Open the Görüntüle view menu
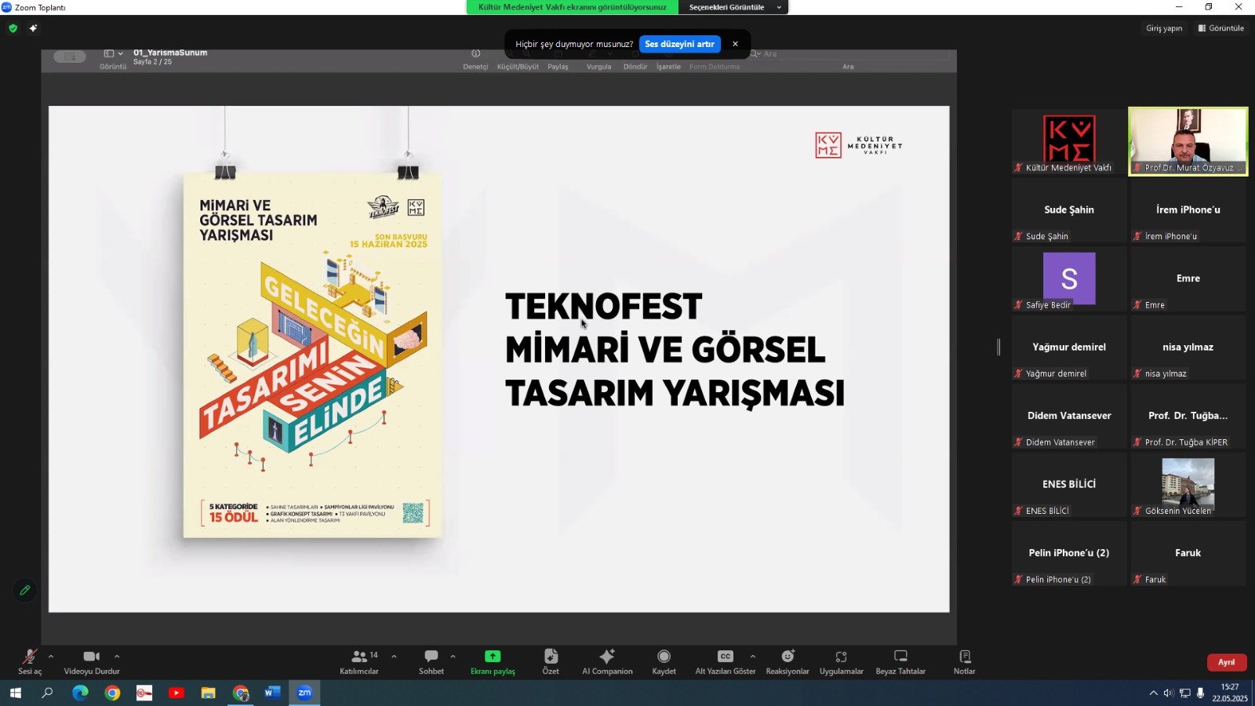This screenshot has width=1255, height=706. (x=1221, y=28)
